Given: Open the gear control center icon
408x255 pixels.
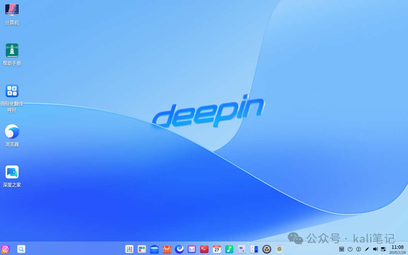Looking at the screenshot, I should 267,249.
